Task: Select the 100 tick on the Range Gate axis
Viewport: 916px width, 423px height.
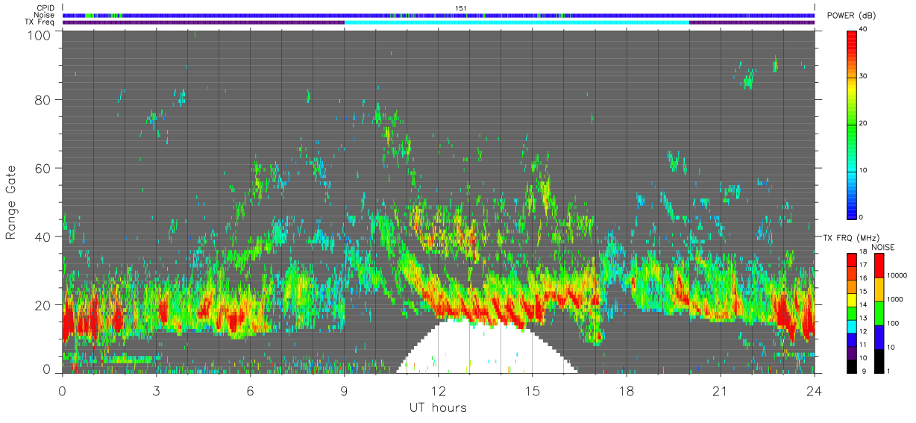Action: [x=40, y=35]
